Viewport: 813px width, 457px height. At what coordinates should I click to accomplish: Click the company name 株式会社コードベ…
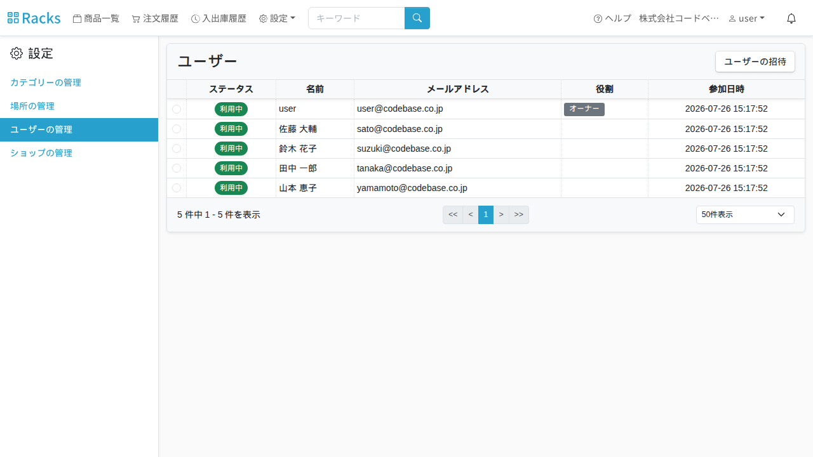[679, 18]
